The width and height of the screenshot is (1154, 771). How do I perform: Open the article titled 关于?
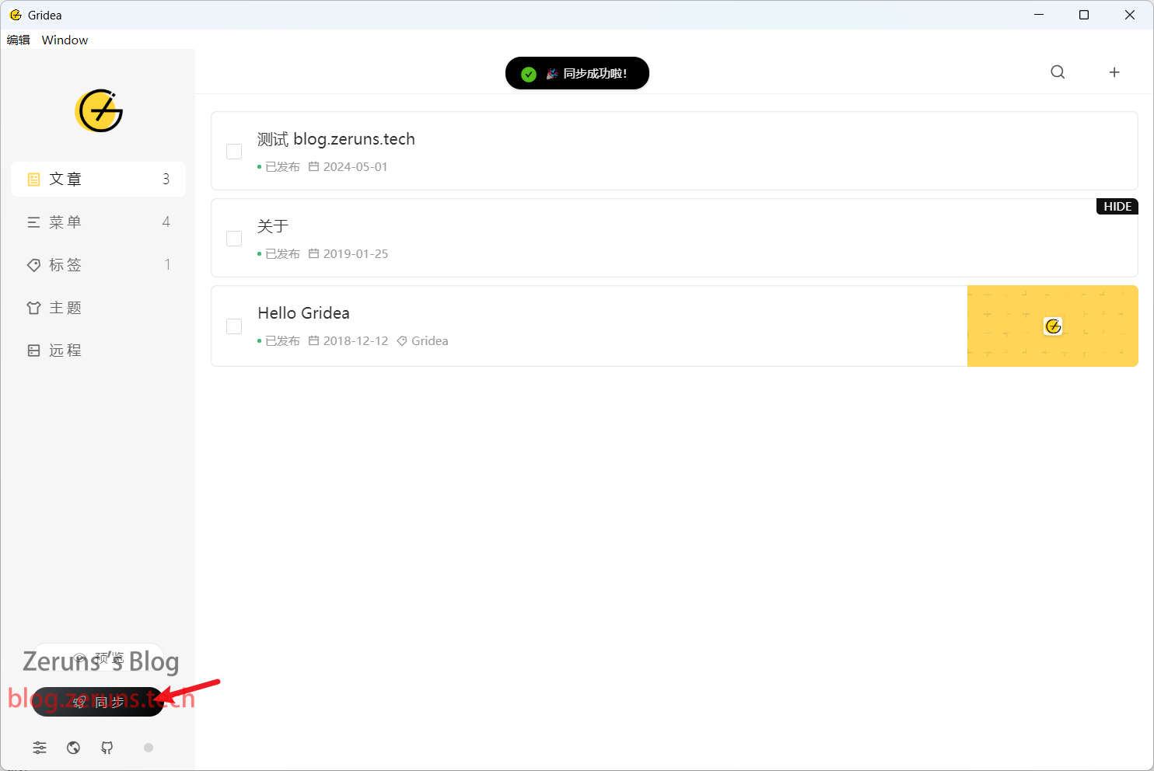(x=273, y=226)
